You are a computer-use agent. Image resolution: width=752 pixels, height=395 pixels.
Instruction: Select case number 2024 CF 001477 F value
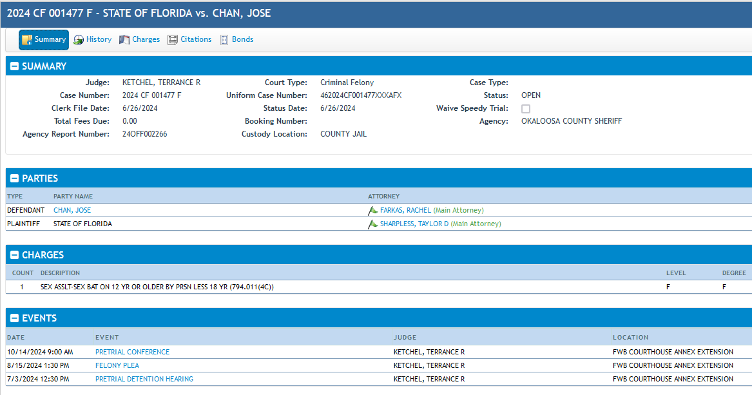coord(152,95)
